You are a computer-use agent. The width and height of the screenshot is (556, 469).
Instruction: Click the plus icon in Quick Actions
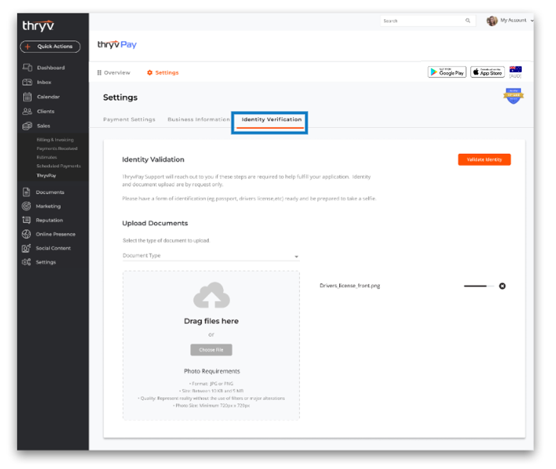(x=28, y=46)
